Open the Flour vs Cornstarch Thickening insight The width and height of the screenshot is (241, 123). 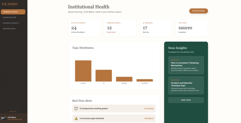coord(186,65)
